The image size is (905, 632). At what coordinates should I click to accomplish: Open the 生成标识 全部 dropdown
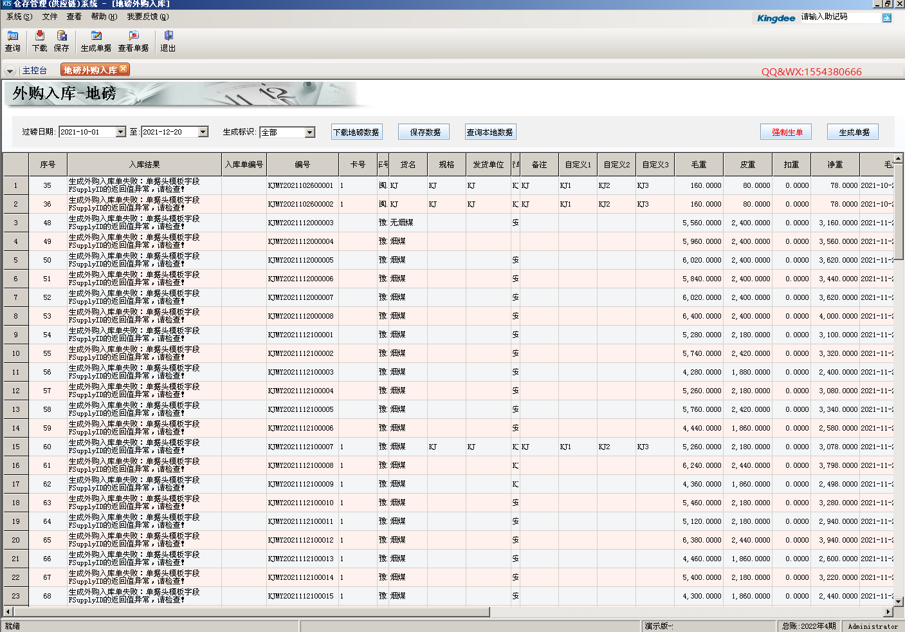(310, 133)
